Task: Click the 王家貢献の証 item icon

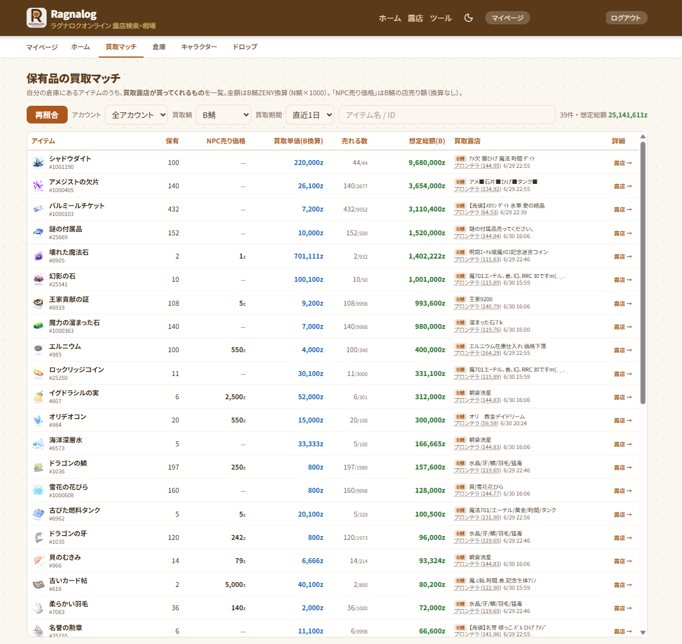Action: (38, 303)
